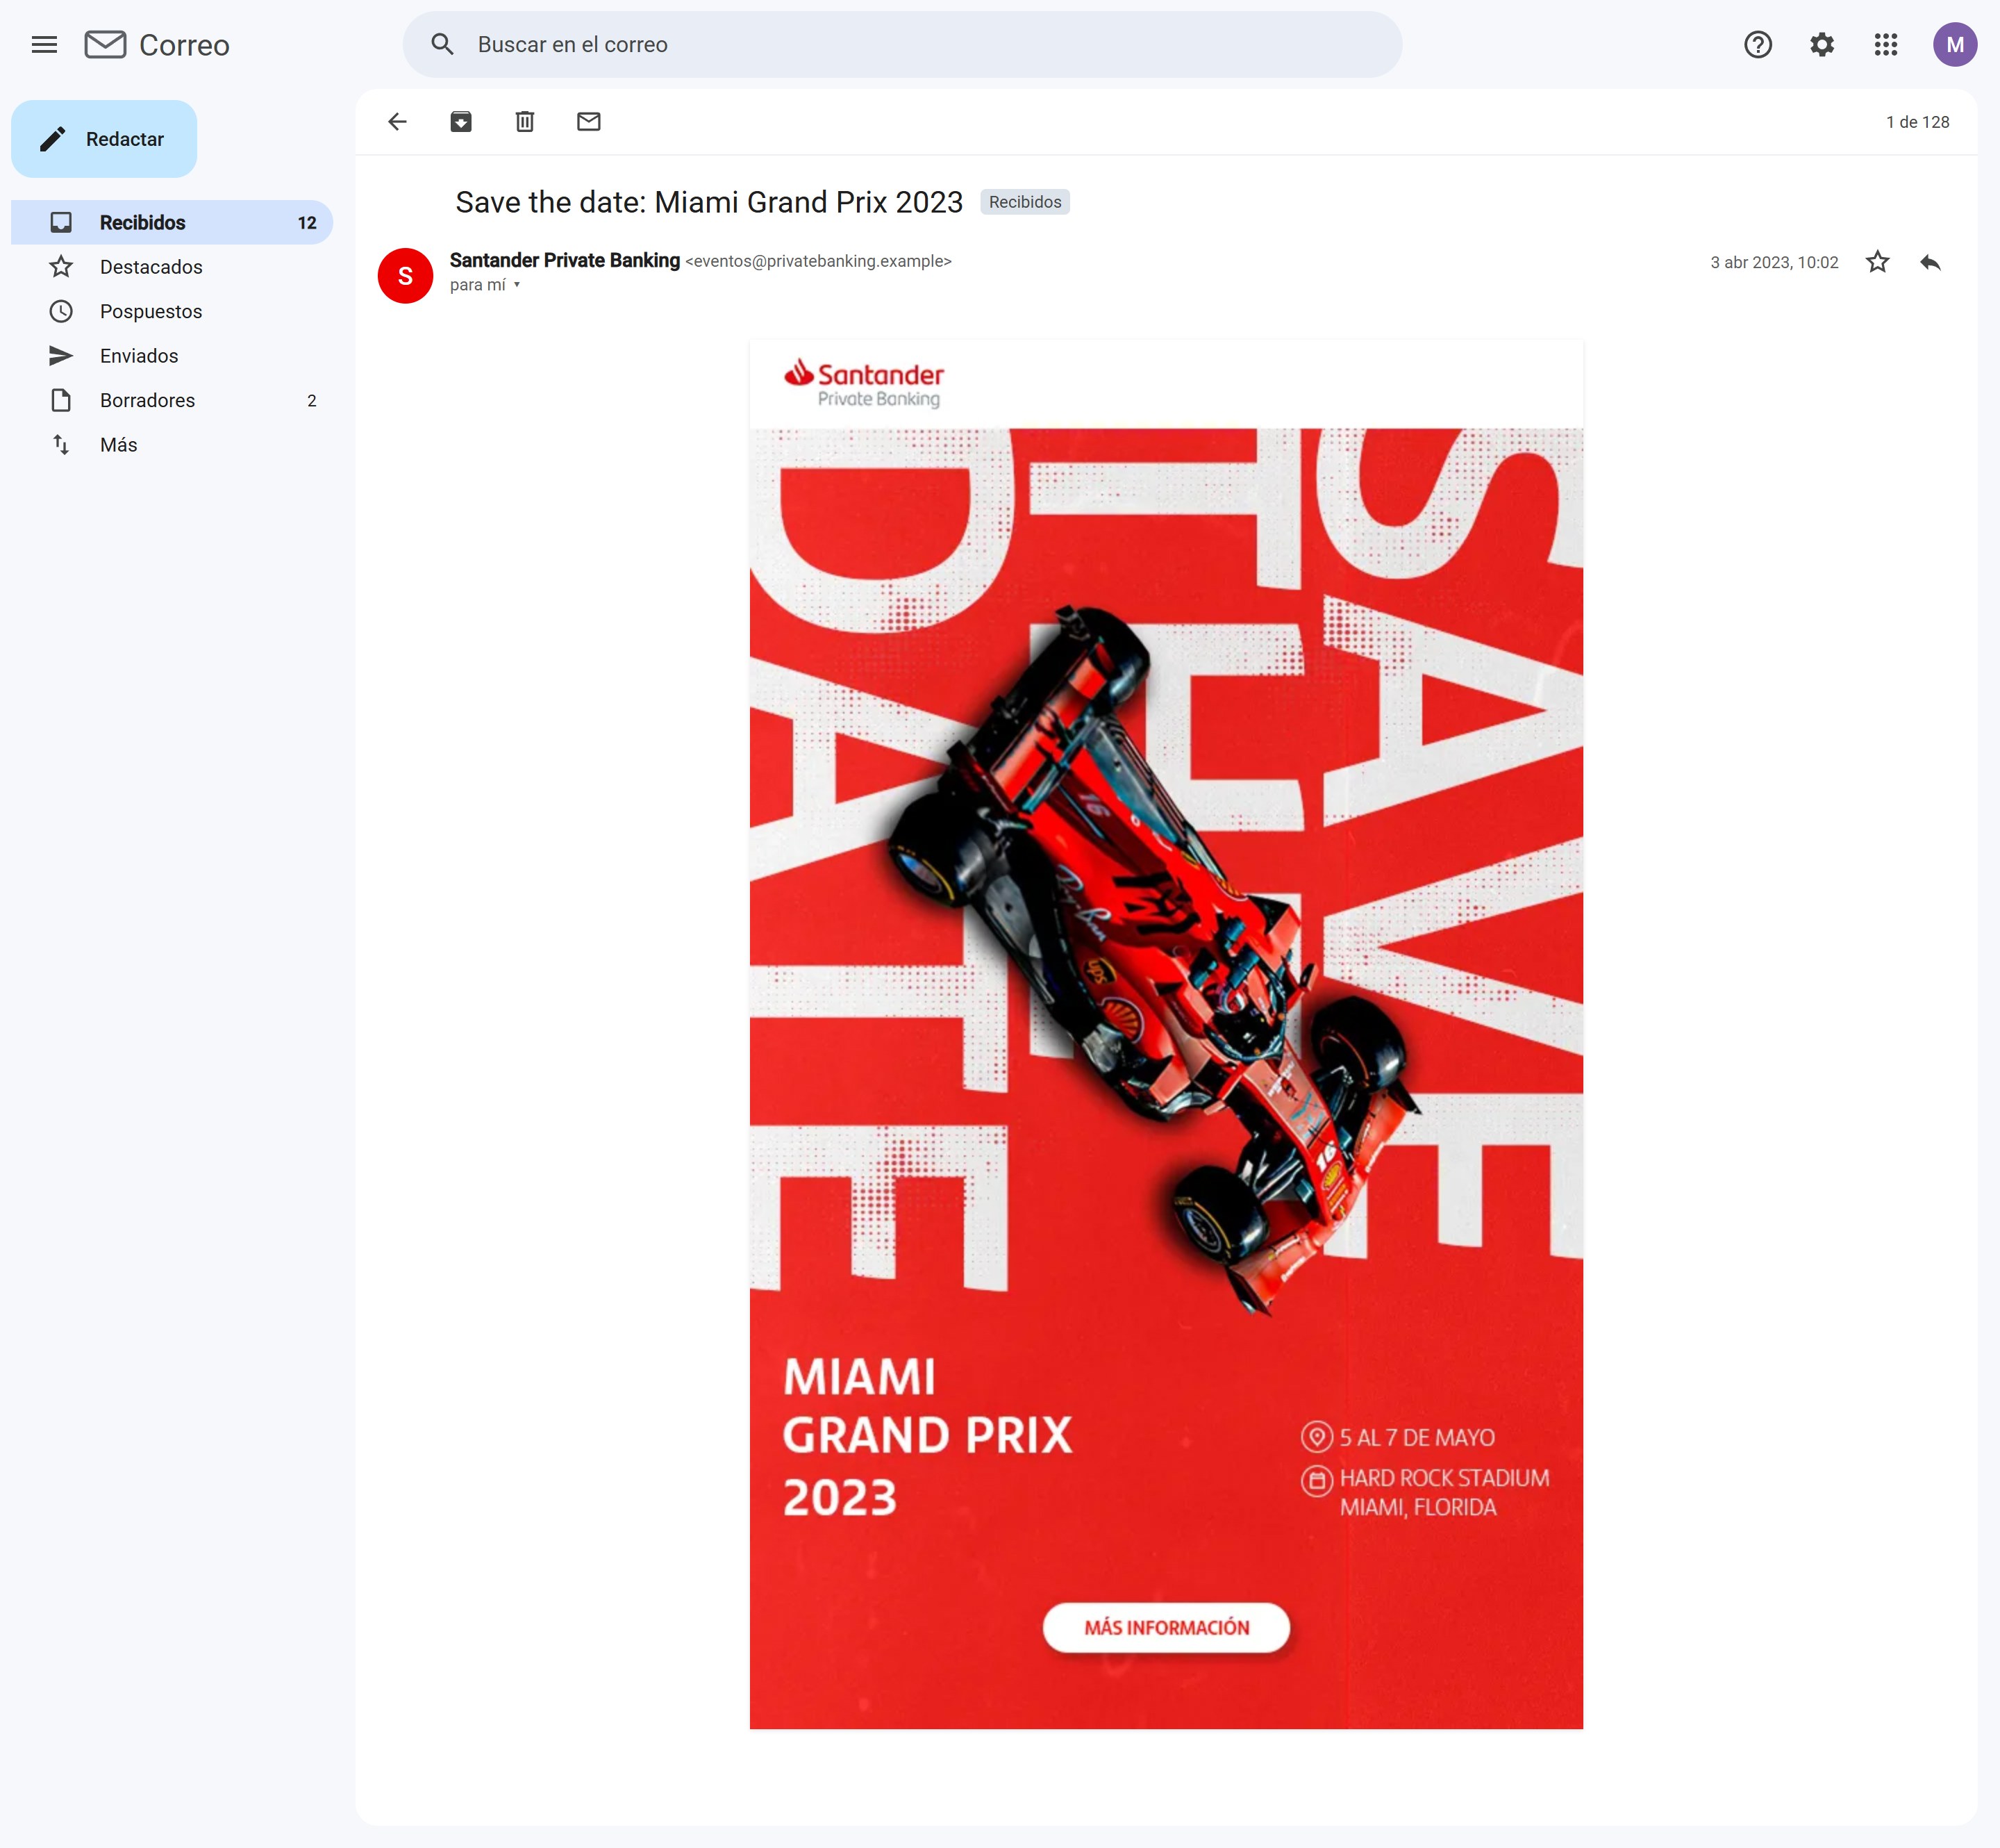Click the MIAMI GRAND PRIX 2023 heading

coord(926,1436)
